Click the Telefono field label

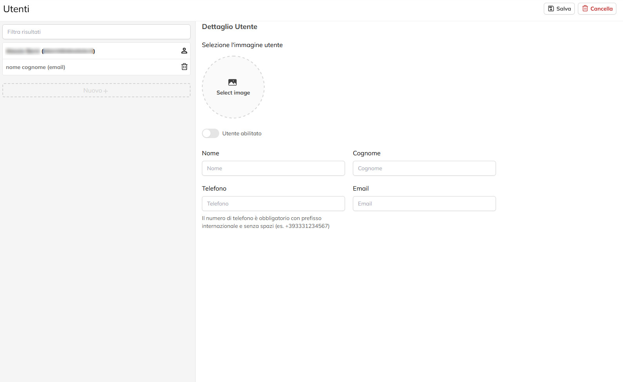(x=214, y=189)
